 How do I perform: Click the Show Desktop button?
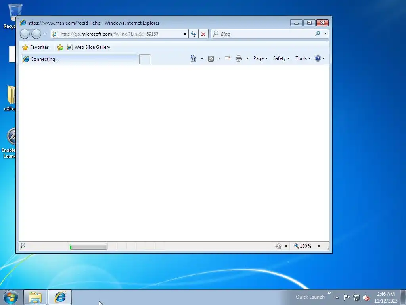(x=403, y=297)
